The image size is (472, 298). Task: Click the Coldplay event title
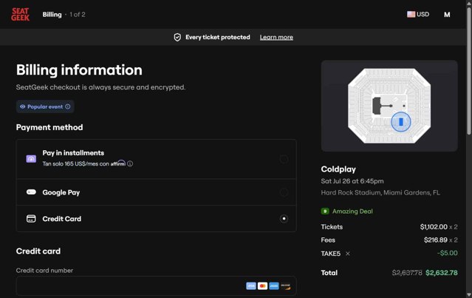[338, 169]
